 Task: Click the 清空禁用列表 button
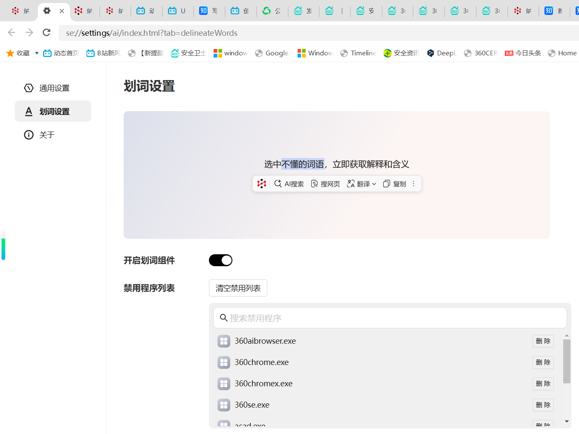pos(238,288)
